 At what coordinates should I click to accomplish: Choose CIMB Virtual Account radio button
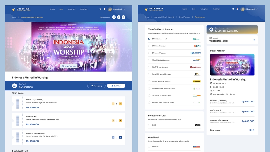tap(149, 67)
